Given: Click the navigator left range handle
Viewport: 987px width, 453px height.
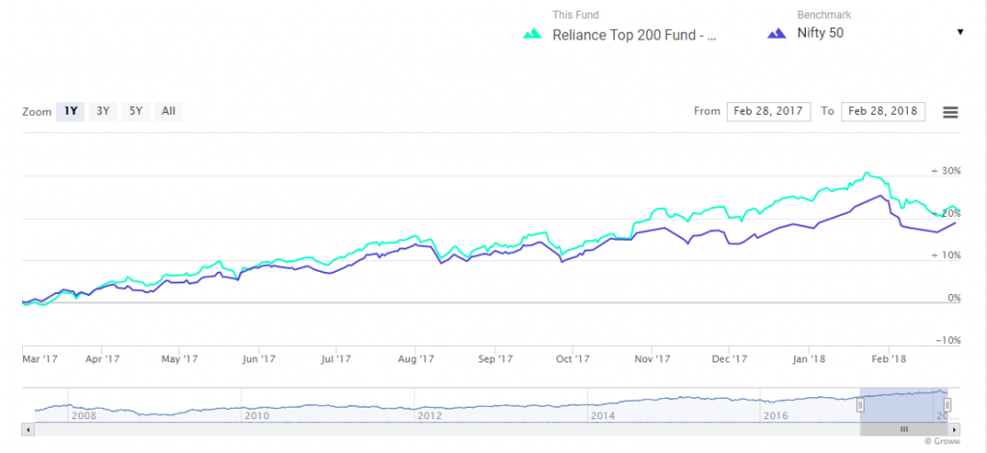Looking at the screenshot, I should (860, 405).
